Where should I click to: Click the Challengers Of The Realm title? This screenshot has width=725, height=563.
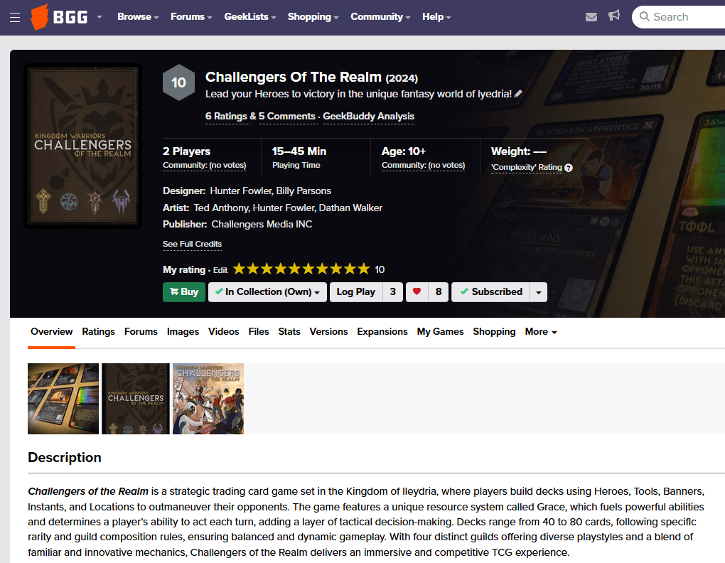[x=293, y=77]
